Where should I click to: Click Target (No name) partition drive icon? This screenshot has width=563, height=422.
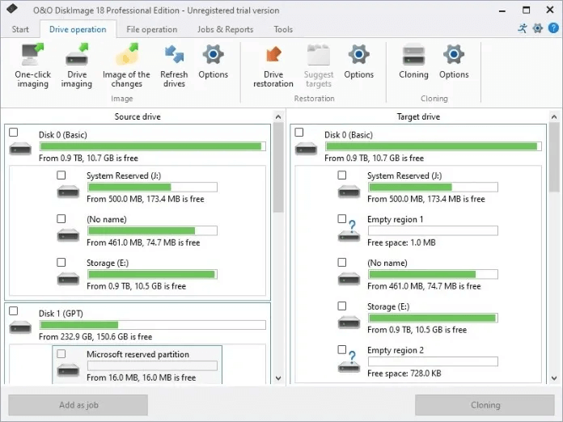349,278
